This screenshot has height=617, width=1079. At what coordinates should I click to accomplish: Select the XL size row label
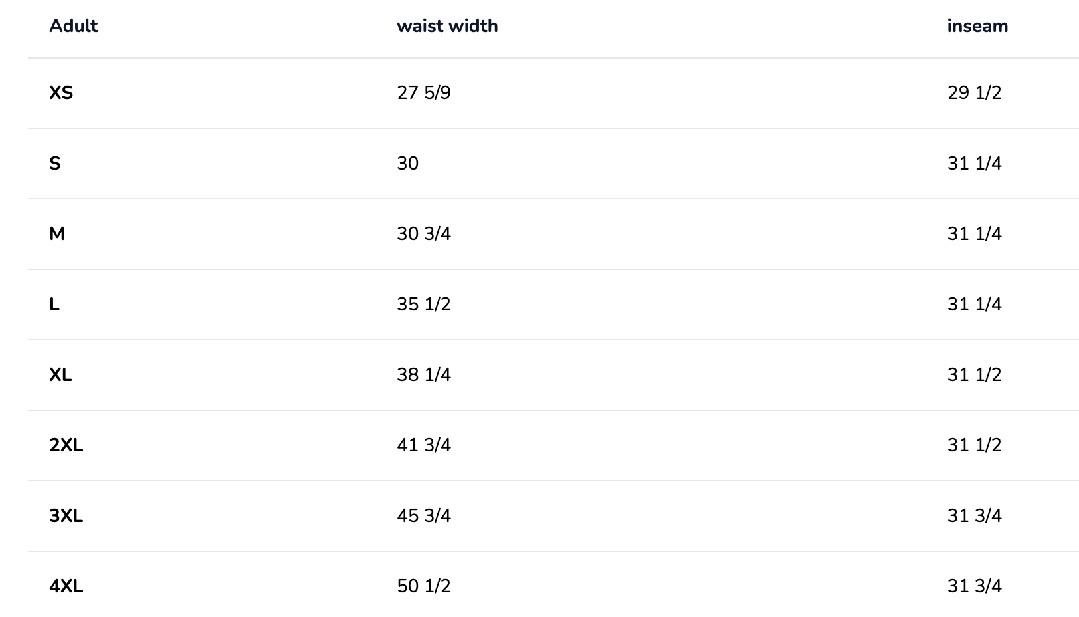(60, 375)
